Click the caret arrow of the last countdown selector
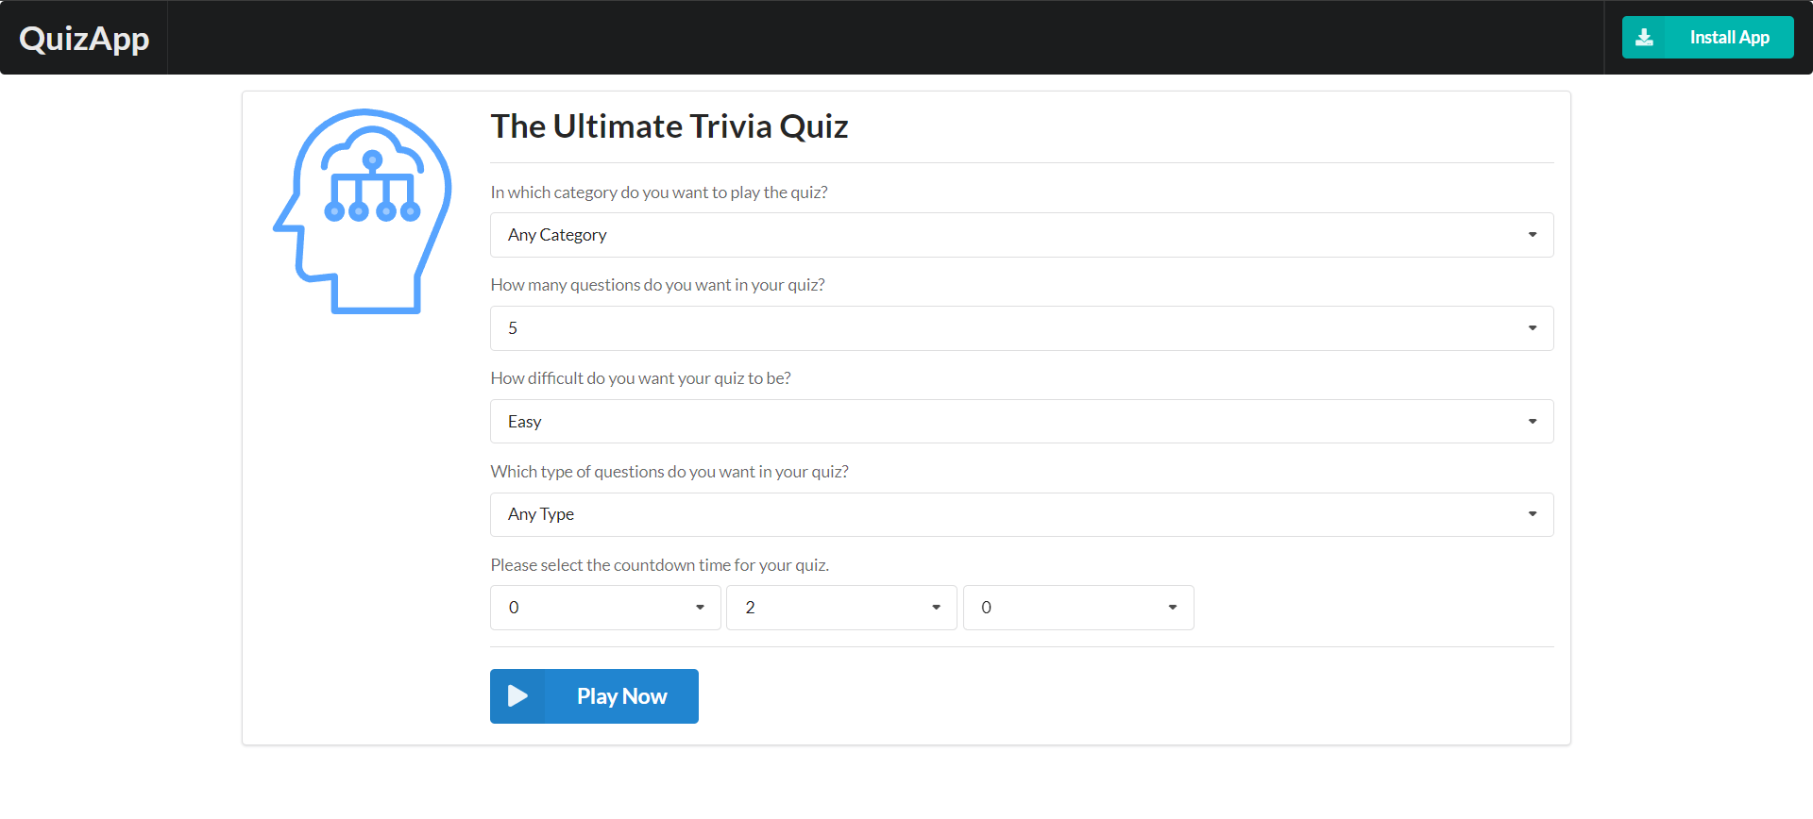Viewport: 1813px width, 819px height. (1172, 608)
